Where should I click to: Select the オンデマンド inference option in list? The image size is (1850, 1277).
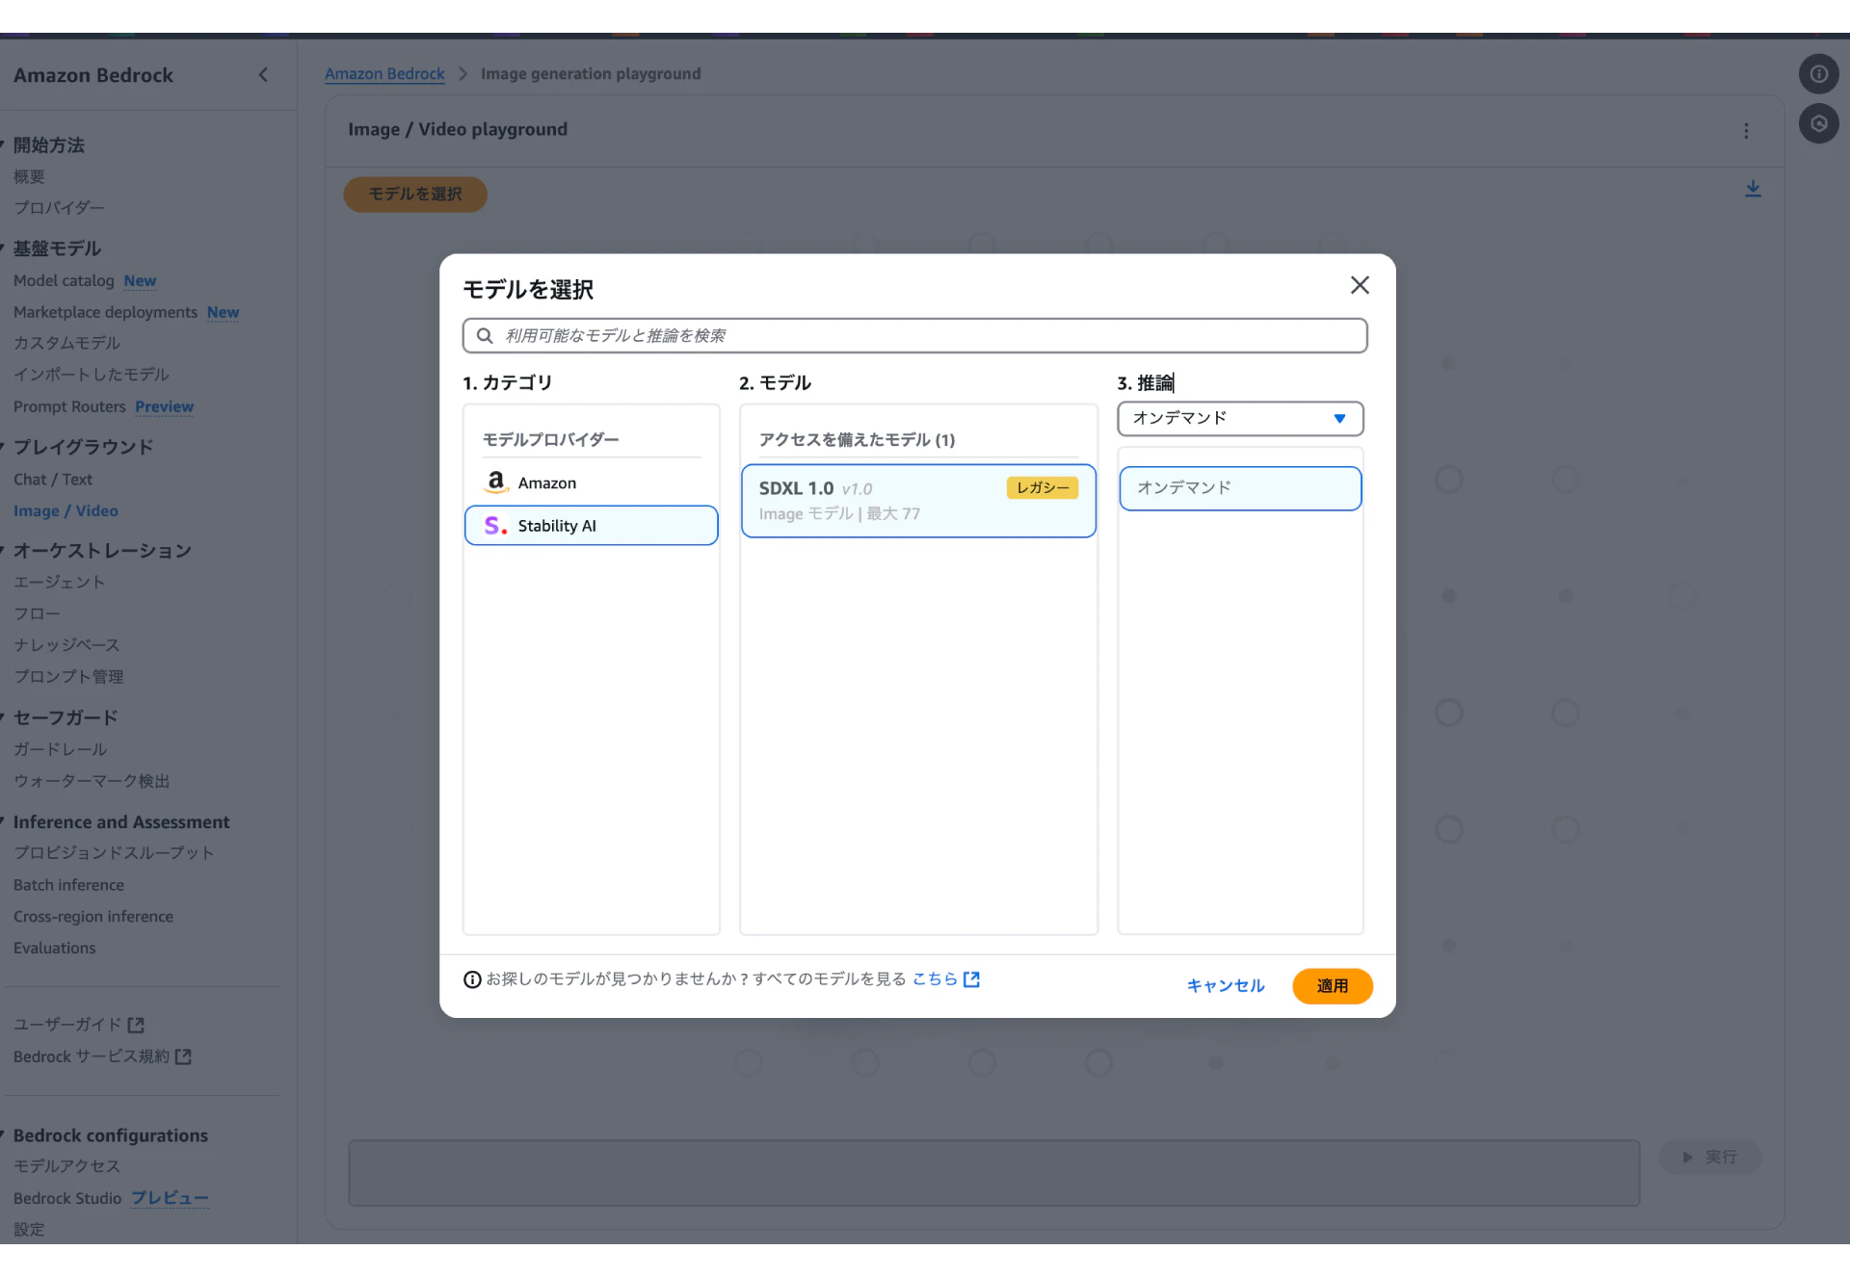tap(1240, 488)
